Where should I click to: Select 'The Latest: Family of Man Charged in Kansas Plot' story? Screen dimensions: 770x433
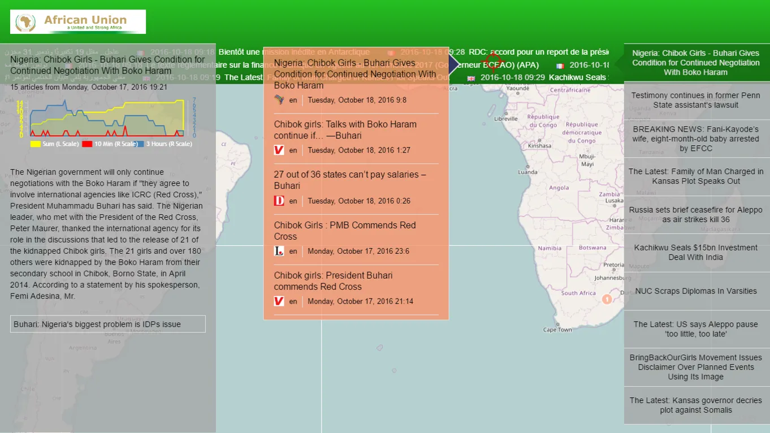click(696, 176)
